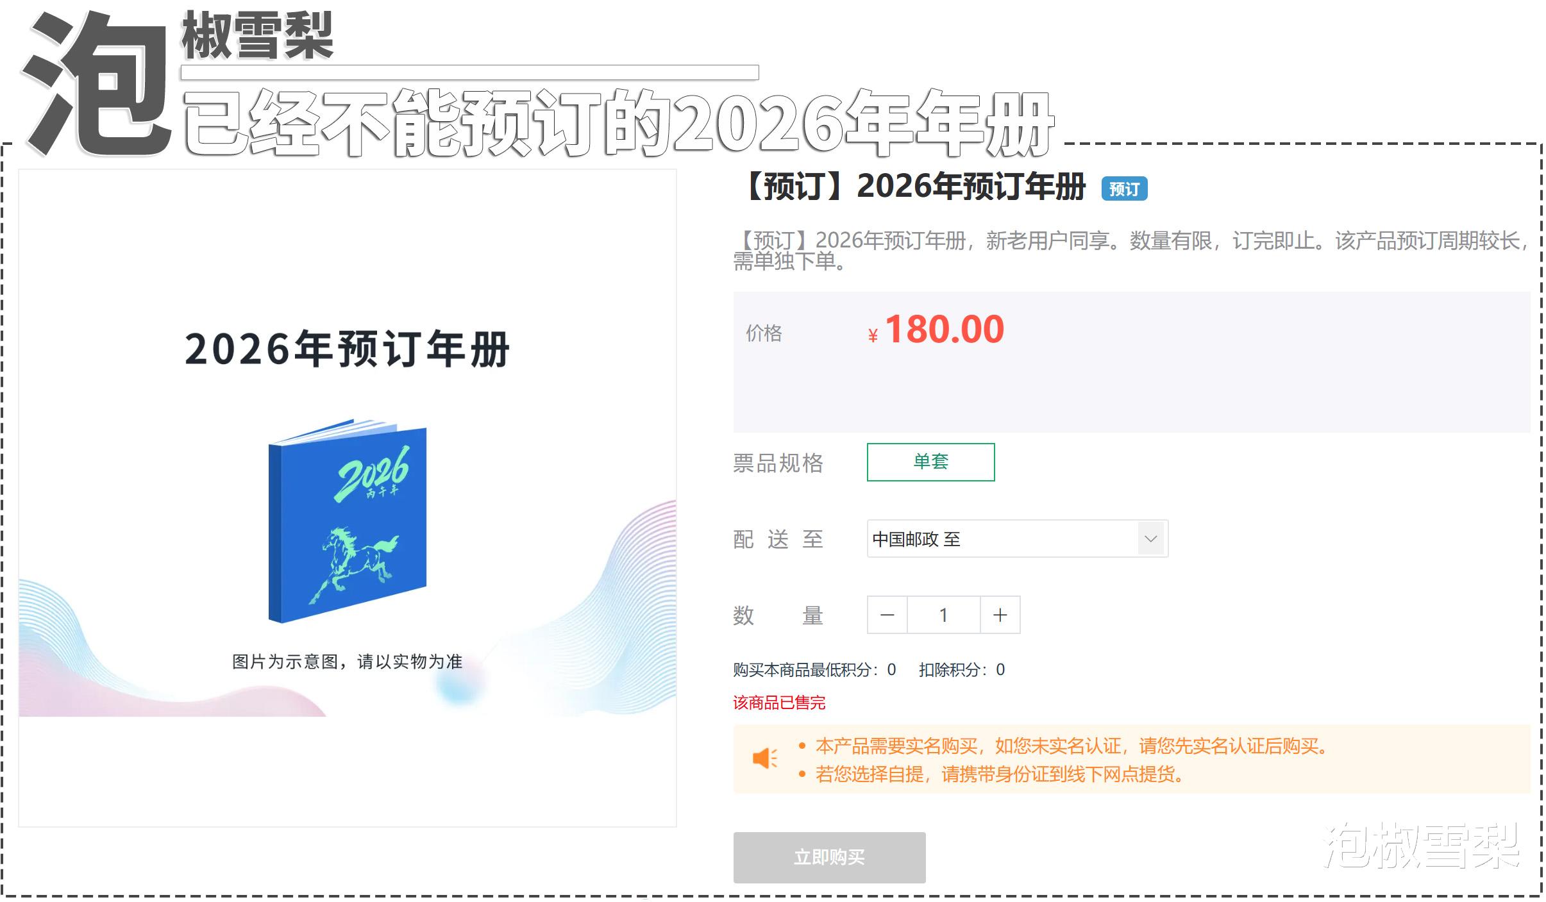This screenshot has height=902, width=1546.
Task: Click the 2026年预订年册 heading in the image
Action: [x=347, y=350]
